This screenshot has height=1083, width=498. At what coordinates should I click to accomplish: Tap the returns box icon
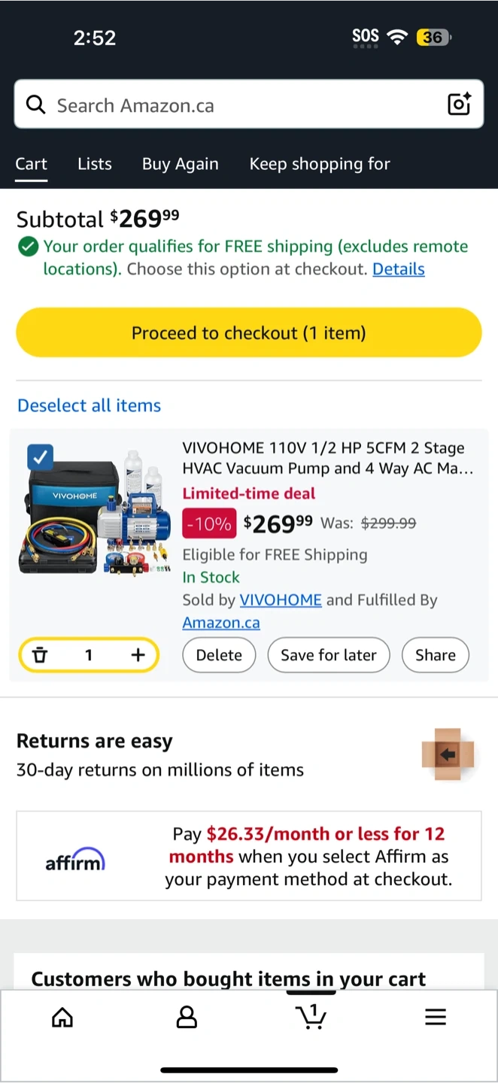(x=448, y=754)
